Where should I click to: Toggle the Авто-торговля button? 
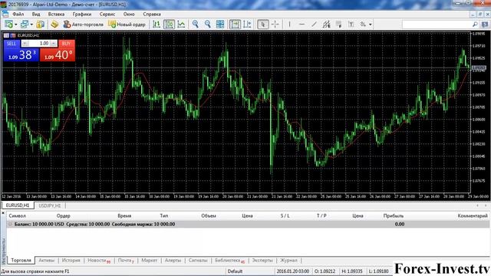pos(83,24)
